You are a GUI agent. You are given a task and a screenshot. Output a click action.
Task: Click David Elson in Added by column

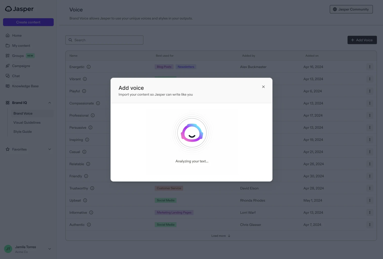pos(249,188)
